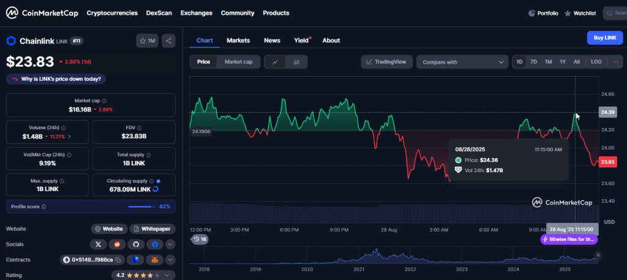Open the Portfolio pie chart link
Viewport: 627px width, 280px height.
(543, 13)
